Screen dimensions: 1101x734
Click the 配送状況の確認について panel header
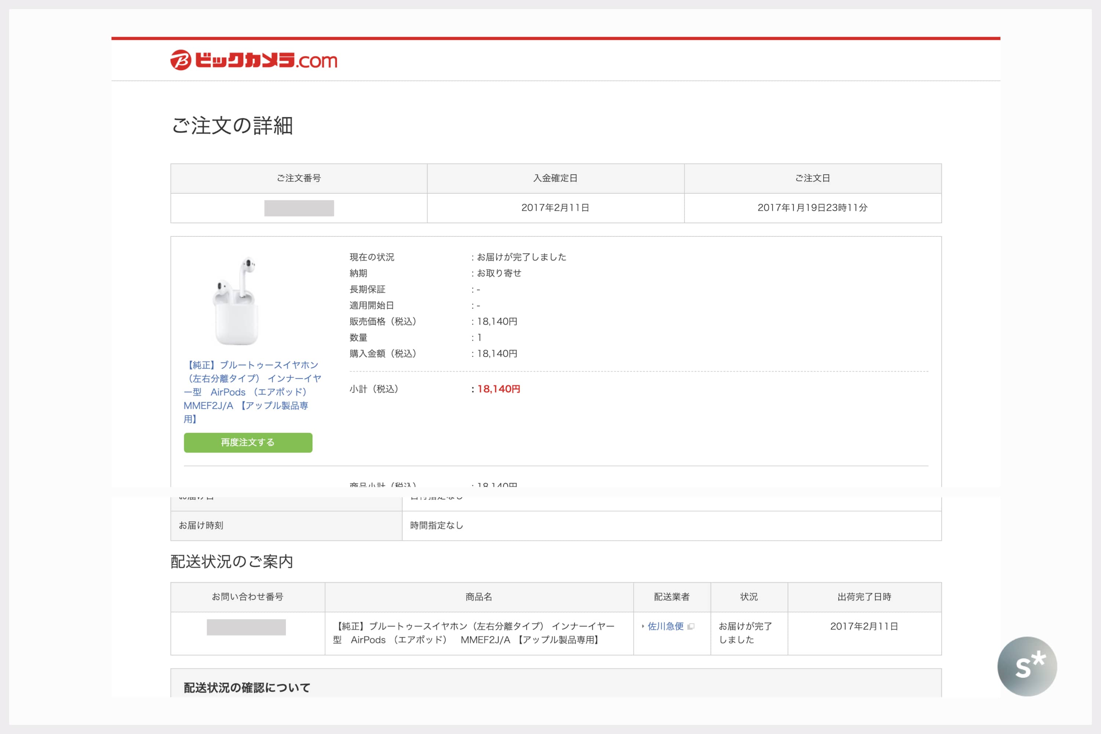click(247, 687)
